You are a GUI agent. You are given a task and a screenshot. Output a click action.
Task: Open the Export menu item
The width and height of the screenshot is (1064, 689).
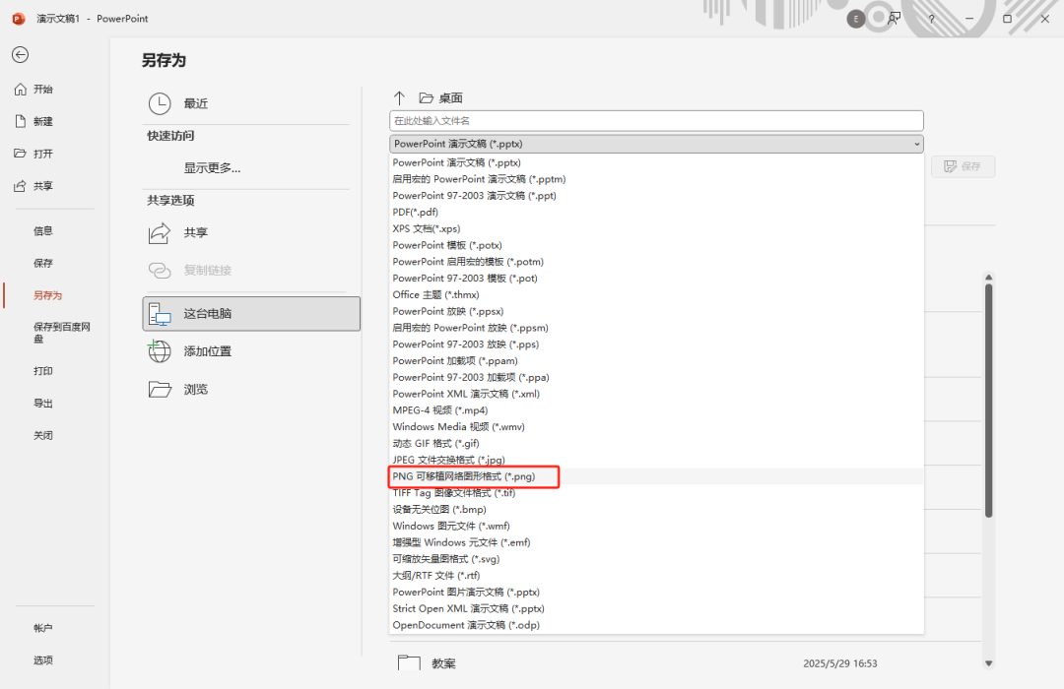43,404
